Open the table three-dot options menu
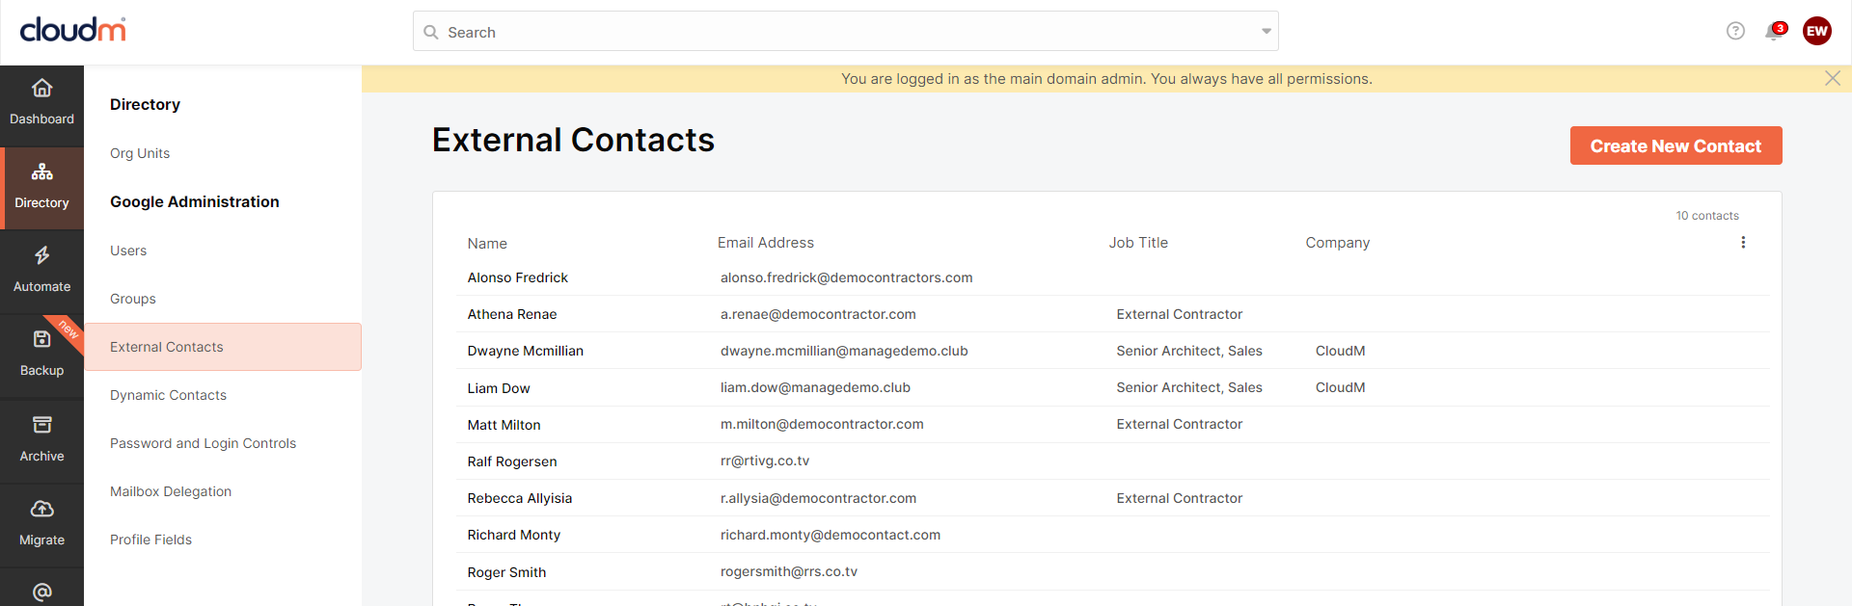Viewport: 1852px width, 606px height. [1743, 243]
